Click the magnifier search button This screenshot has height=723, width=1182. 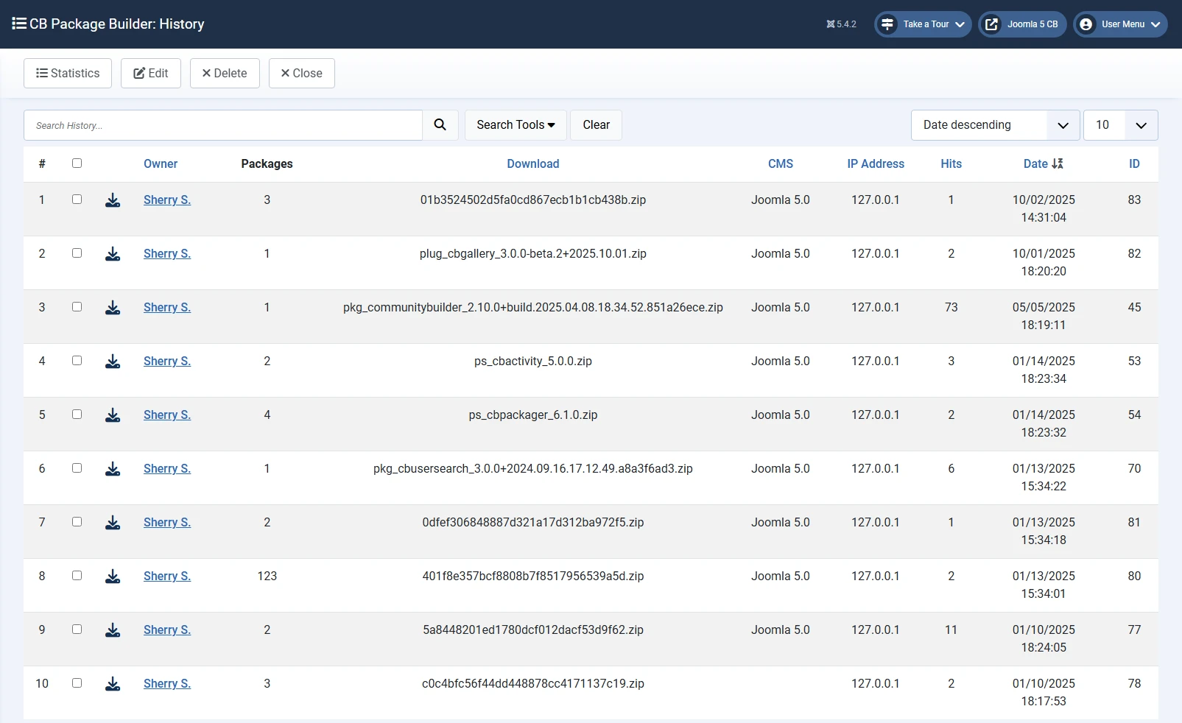[440, 125]
